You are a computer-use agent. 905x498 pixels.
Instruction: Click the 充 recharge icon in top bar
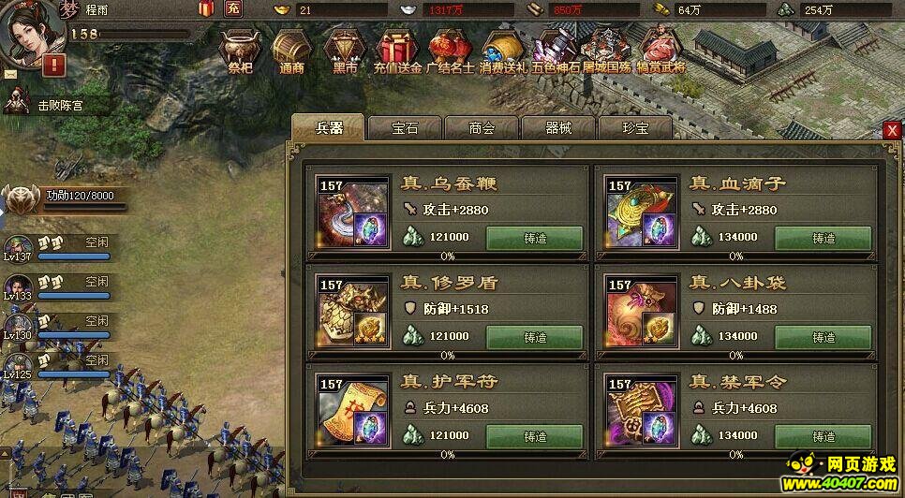tap(232, 8)
